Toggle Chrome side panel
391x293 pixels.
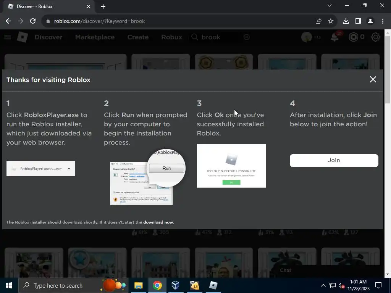click(358, 21)
